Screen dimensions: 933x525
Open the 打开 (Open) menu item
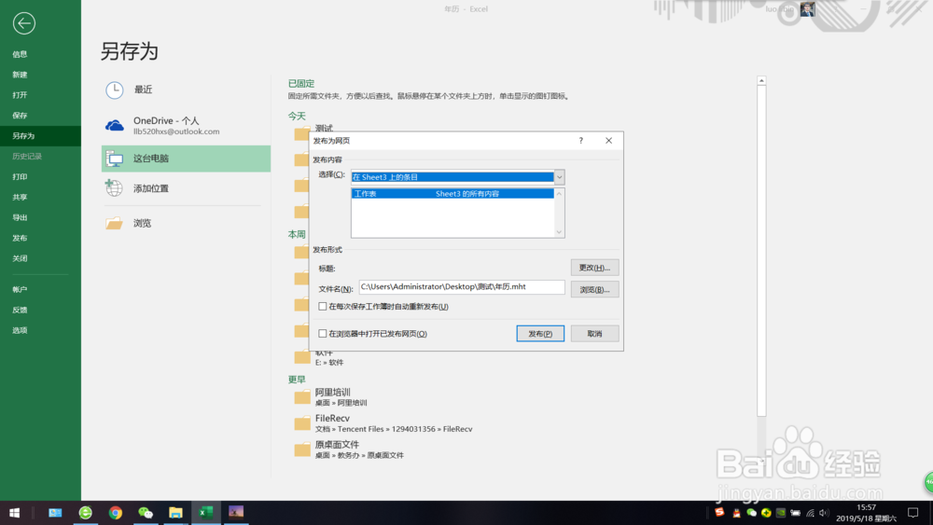click(x=21, y=95)
